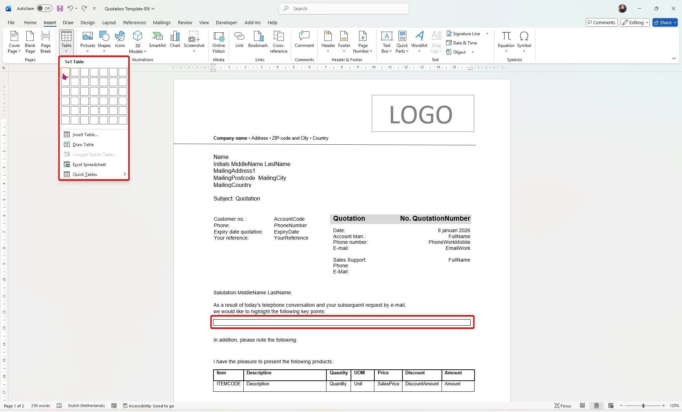Click the Icons illustration button
This screenshot has width=682, height=412.
120,39
